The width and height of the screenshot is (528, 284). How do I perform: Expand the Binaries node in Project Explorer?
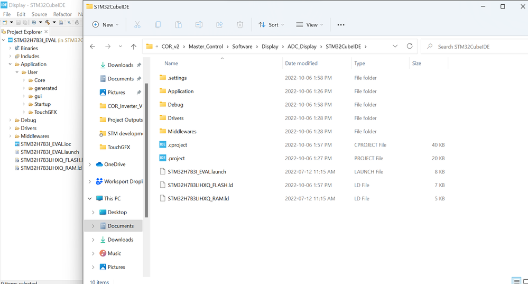click(10, 48)
